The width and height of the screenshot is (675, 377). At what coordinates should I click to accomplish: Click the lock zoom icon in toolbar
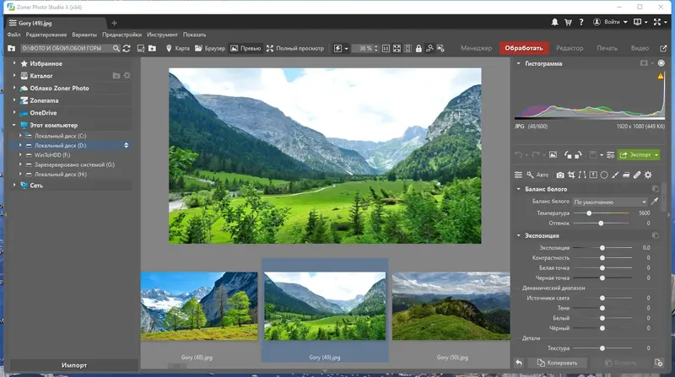[x=418, y=48]
